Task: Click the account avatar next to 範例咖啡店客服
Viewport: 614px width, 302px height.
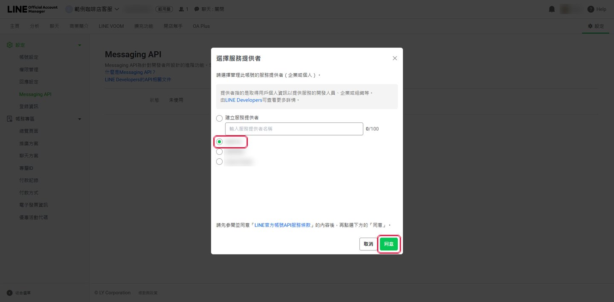Action: 69,9
